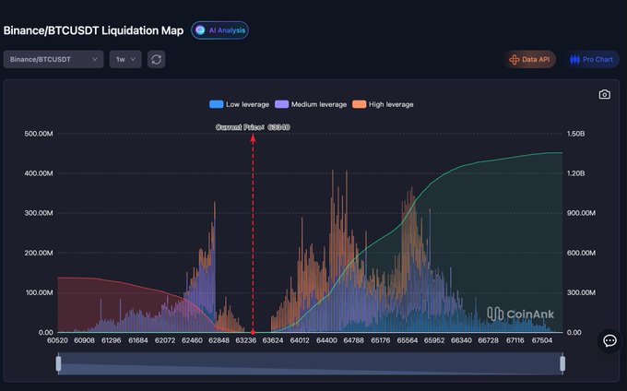The image size is (627, 391).
Task: Click the AI Analysis robot icon
Action: (200, 30)
